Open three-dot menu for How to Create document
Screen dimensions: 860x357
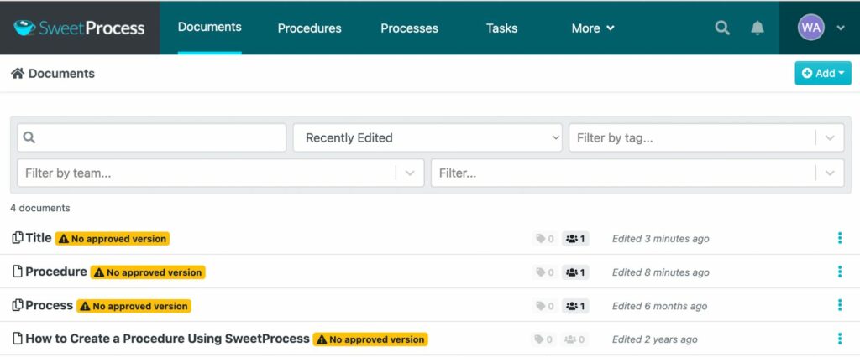click(x=840, y=339)
